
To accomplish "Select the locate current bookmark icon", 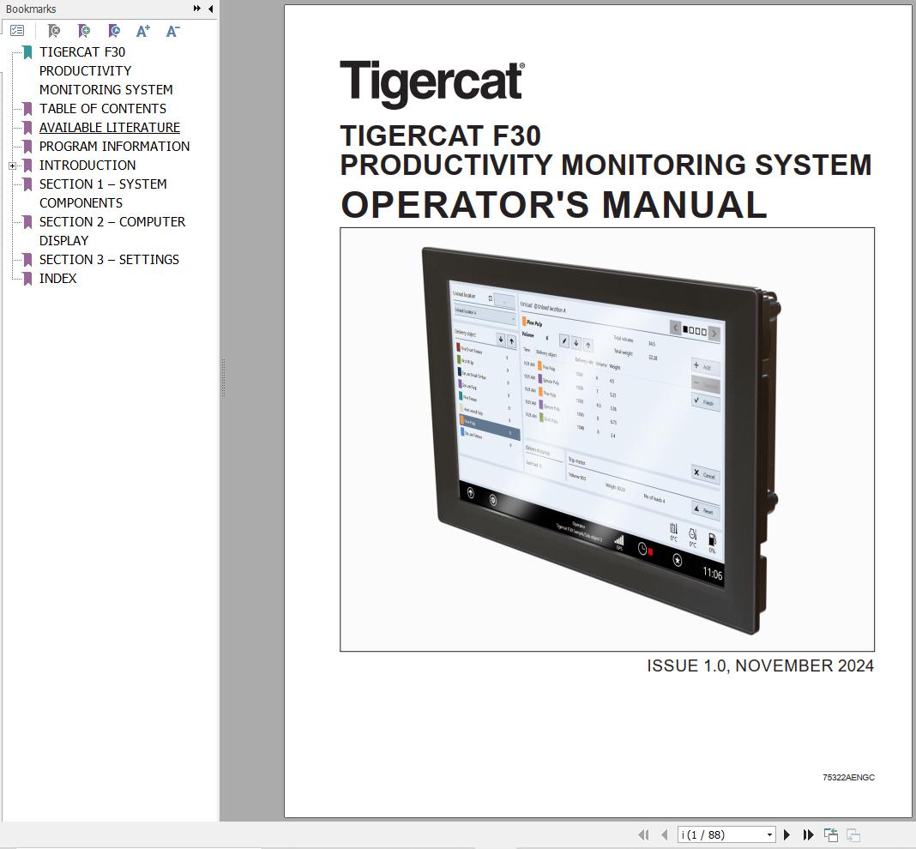I will pos(113,31).
